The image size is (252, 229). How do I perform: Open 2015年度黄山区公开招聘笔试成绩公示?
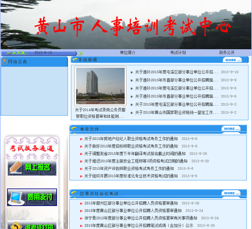(x=139, y=225)
